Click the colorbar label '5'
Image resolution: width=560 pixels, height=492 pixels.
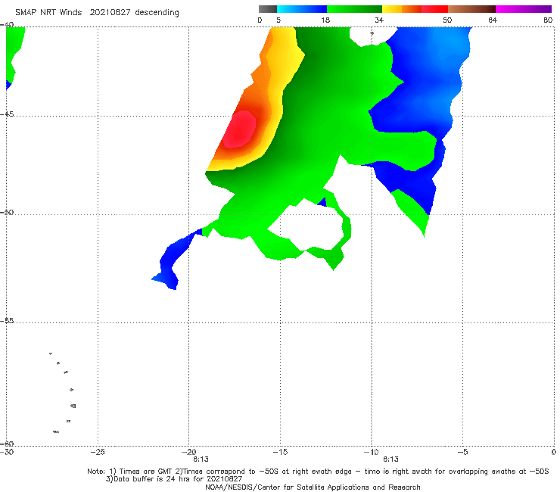tap(278, 20)
